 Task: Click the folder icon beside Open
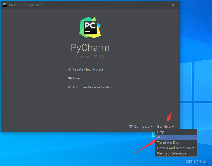pos(70,78)
